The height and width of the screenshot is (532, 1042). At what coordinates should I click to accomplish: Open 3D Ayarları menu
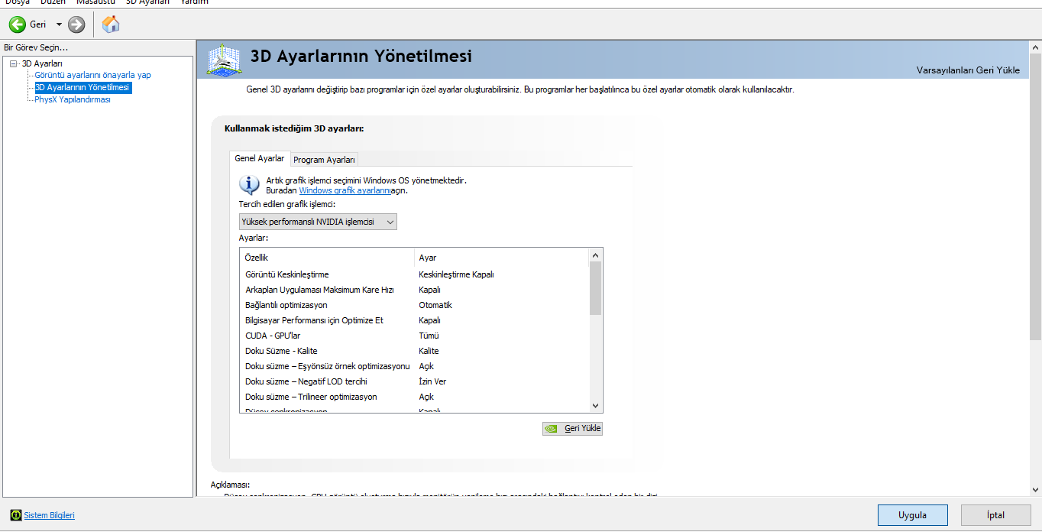click(147, 2)
